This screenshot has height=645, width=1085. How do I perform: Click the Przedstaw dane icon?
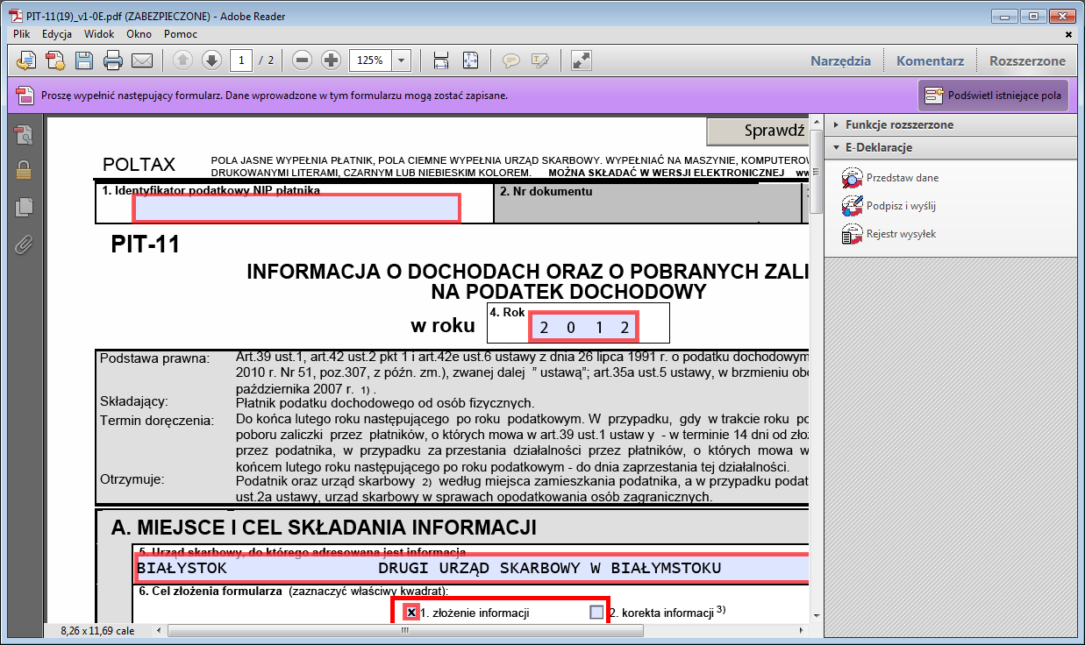tap(853, 178)
